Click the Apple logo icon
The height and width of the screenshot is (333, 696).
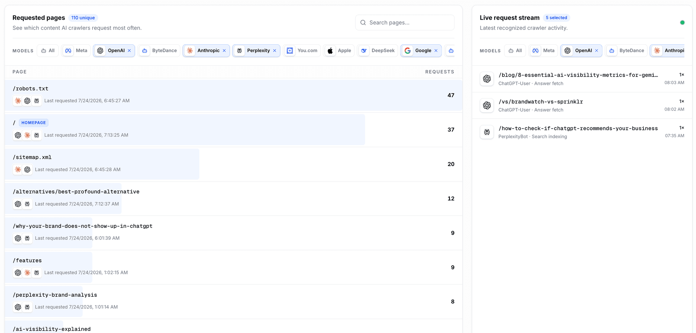[330, 51]
